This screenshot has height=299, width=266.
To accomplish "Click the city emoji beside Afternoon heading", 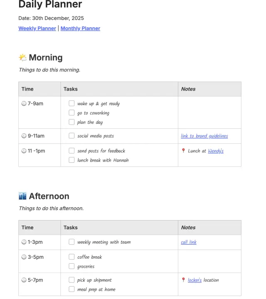I will pos(22,196).
